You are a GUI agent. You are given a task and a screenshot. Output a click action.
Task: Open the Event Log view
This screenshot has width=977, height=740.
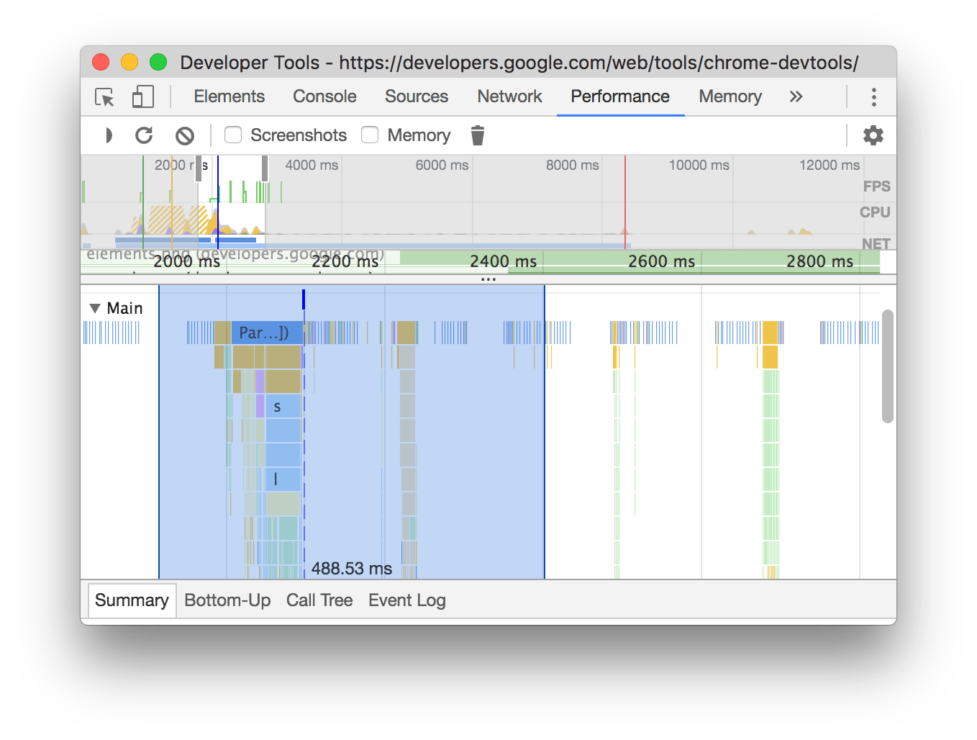pos(406,600)
